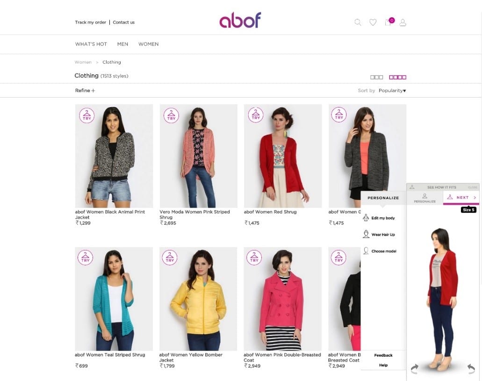Click the Track my order link
482x381 pixels.
point(90,22)
